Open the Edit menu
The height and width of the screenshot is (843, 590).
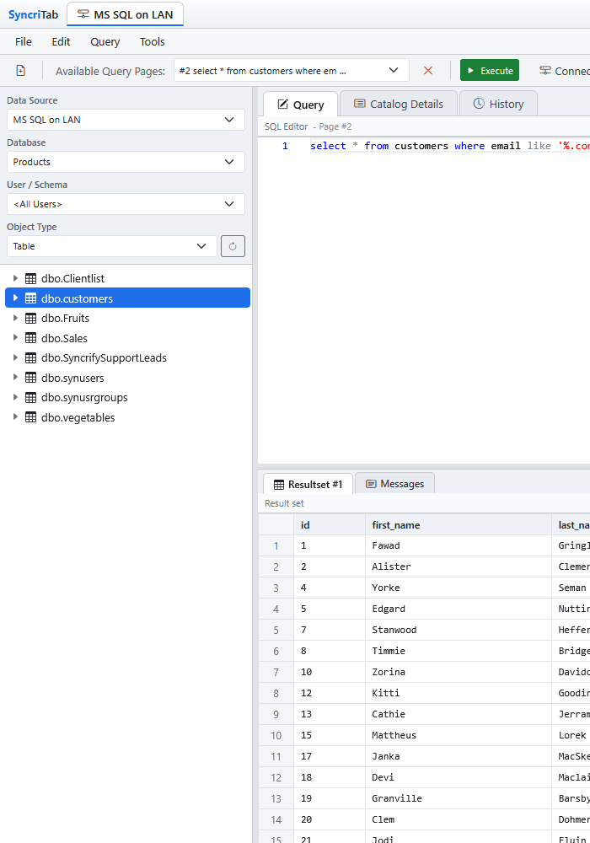[x=61, y=41]
